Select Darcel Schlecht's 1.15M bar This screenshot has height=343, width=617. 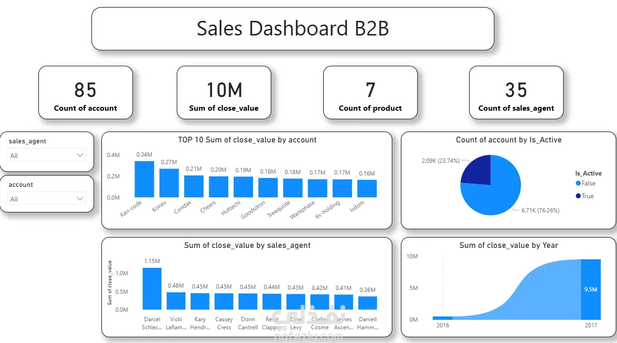click(152, 289)
